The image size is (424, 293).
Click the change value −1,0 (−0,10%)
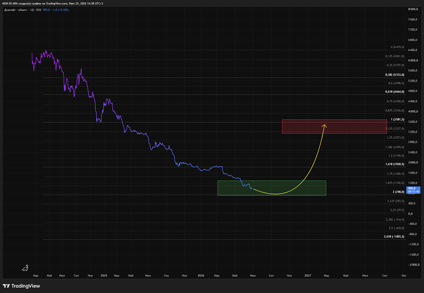[60, 10]
